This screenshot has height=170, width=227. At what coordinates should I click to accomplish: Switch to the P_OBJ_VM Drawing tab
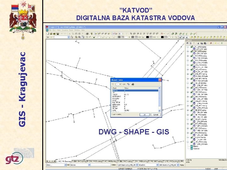79,161
